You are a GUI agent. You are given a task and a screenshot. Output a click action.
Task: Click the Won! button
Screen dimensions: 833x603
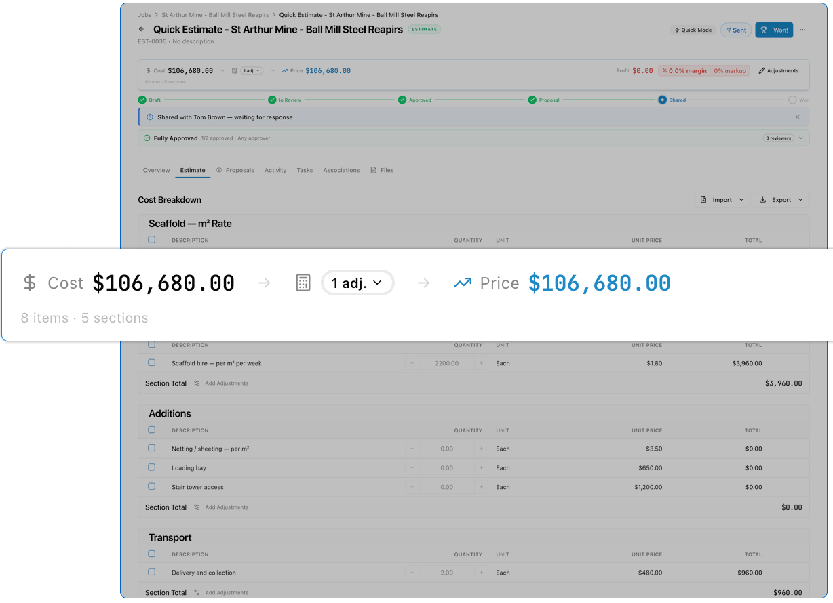(x=773, y=30)
